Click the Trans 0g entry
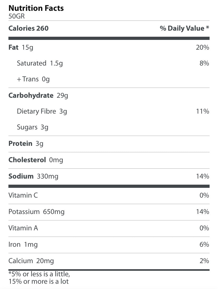Viewport: 218px width, 289px height. point(33,79)
